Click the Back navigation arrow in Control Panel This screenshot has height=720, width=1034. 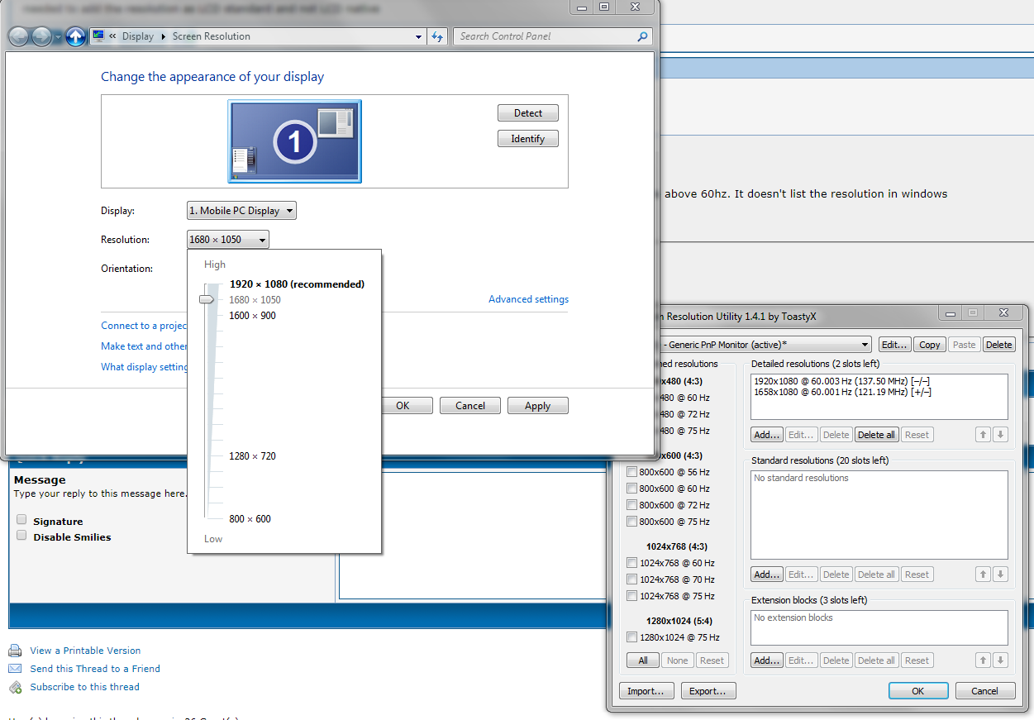coord(18,36)
